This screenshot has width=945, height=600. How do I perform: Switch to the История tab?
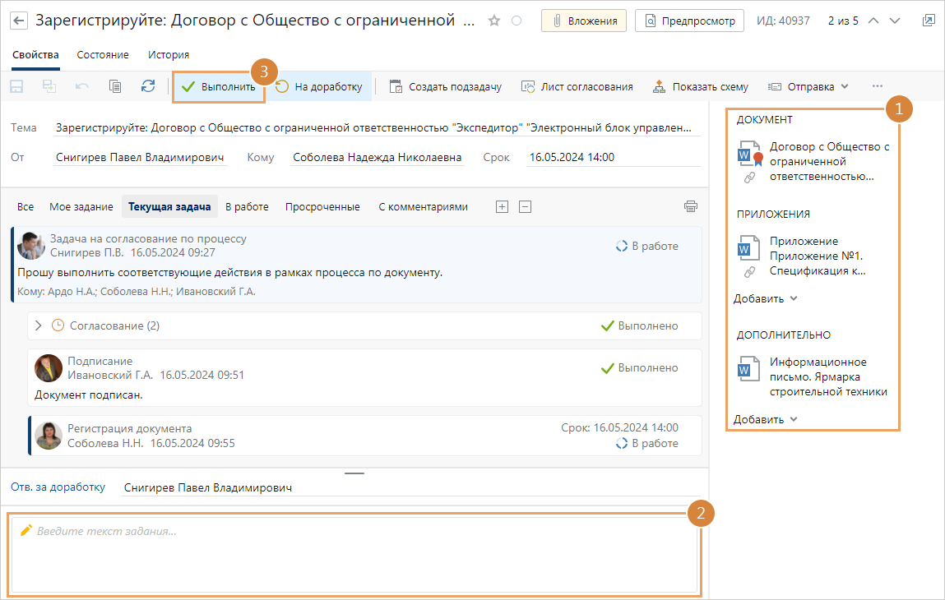tap(169, 55)
